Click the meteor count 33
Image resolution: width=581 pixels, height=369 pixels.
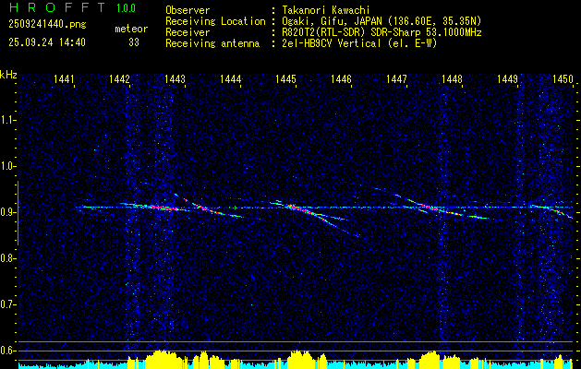134,42
